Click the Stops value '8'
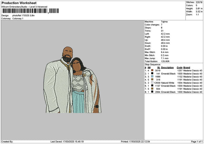The image size is (204, 144). coord(161,28)
